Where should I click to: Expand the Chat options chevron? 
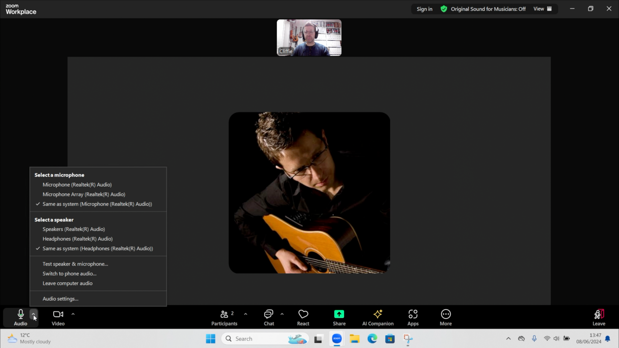pos(282,314)
